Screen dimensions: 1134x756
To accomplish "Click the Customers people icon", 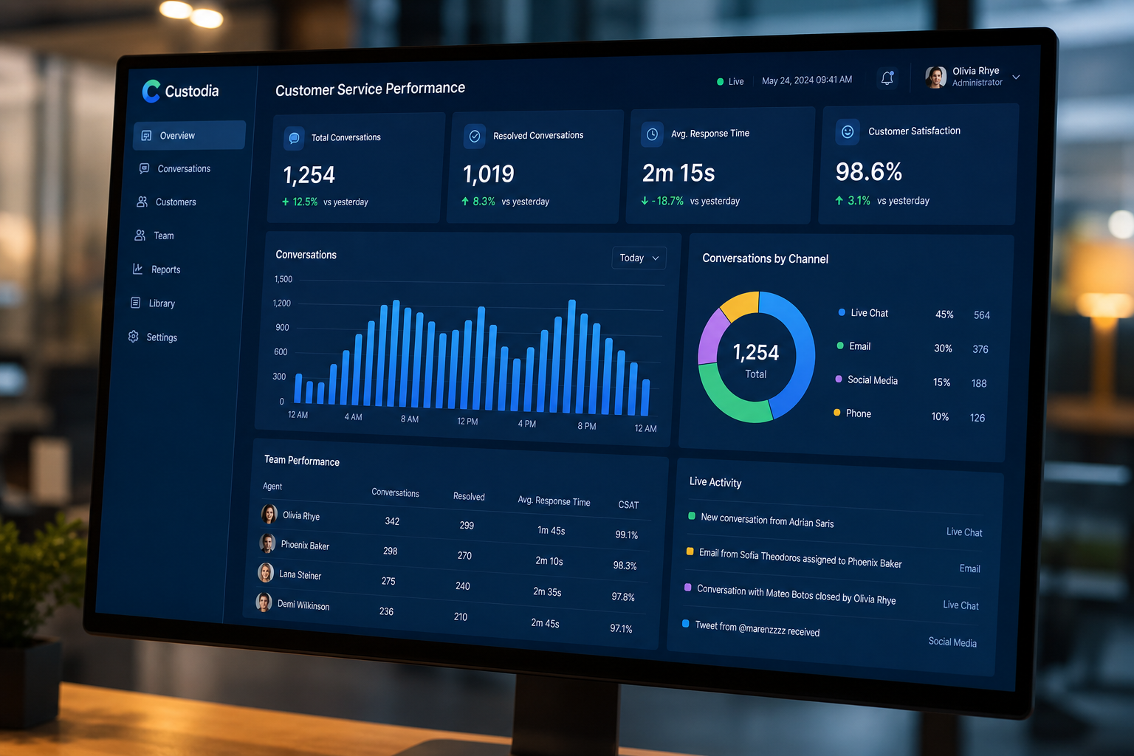I will tap(142, 202).
